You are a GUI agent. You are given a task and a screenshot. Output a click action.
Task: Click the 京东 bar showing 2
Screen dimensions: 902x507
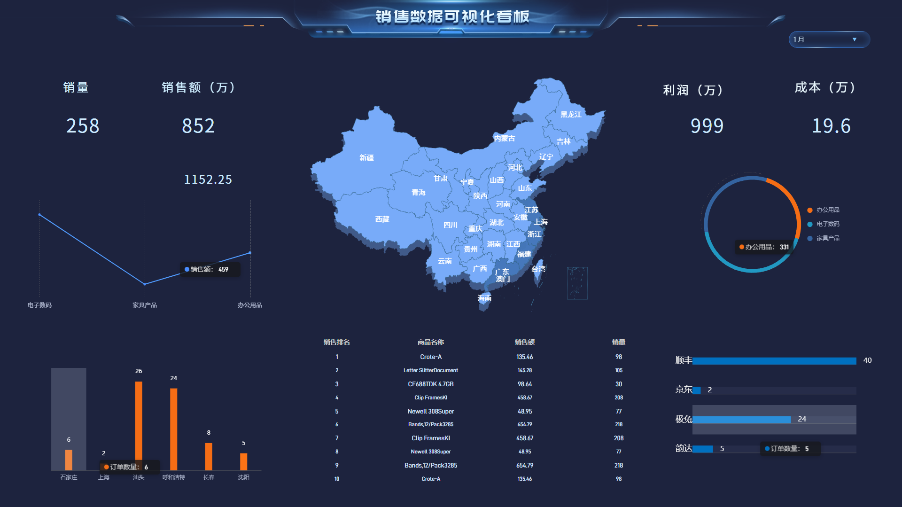pyautogui.click(x=697, y=390)
